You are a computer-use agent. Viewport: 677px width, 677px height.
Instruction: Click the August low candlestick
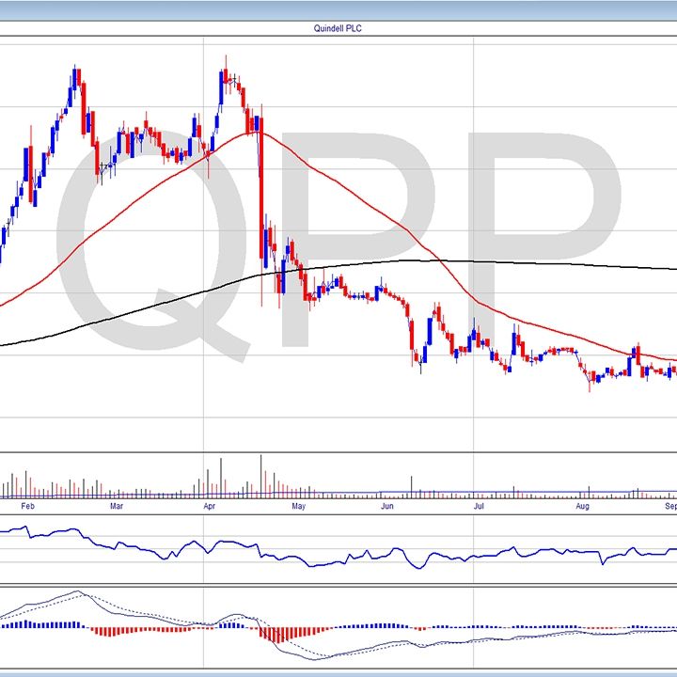pyautogui.click(x=590, y=381)
